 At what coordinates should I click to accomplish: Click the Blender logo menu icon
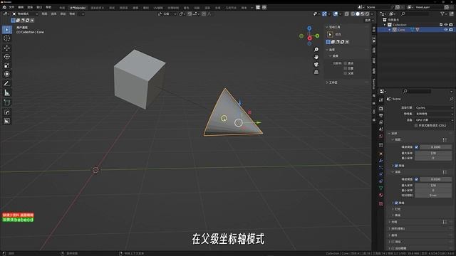[x=4, y=7]
